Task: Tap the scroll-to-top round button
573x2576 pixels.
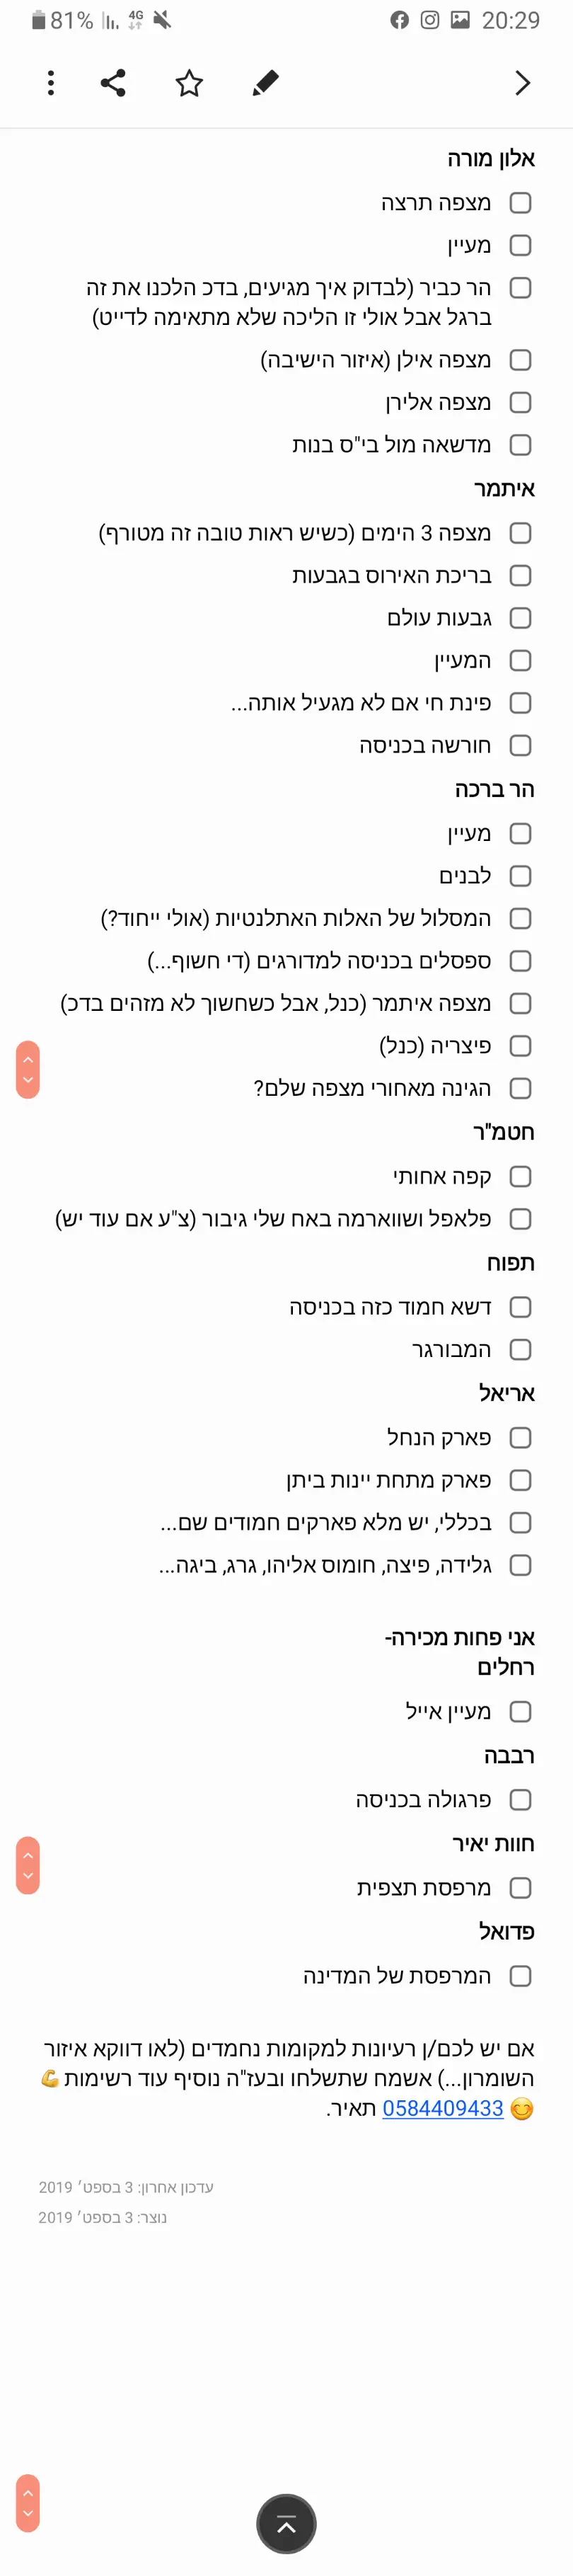Action: [x=286, y=2524]
